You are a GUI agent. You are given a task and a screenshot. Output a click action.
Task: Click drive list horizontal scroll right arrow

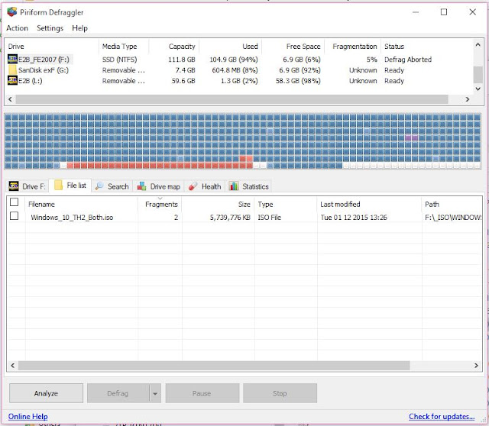tap(468, 99)
